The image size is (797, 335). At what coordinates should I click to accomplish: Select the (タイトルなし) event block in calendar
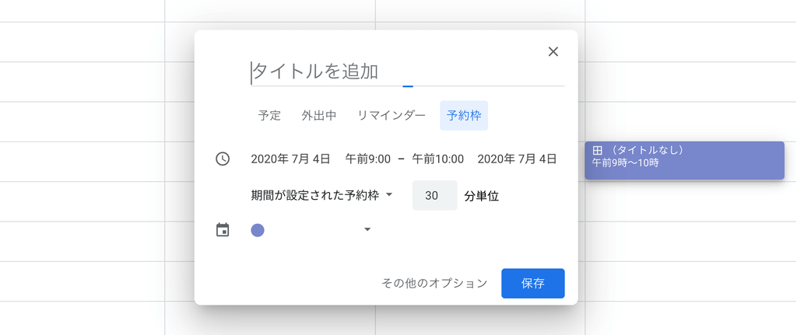coord(684,160)
